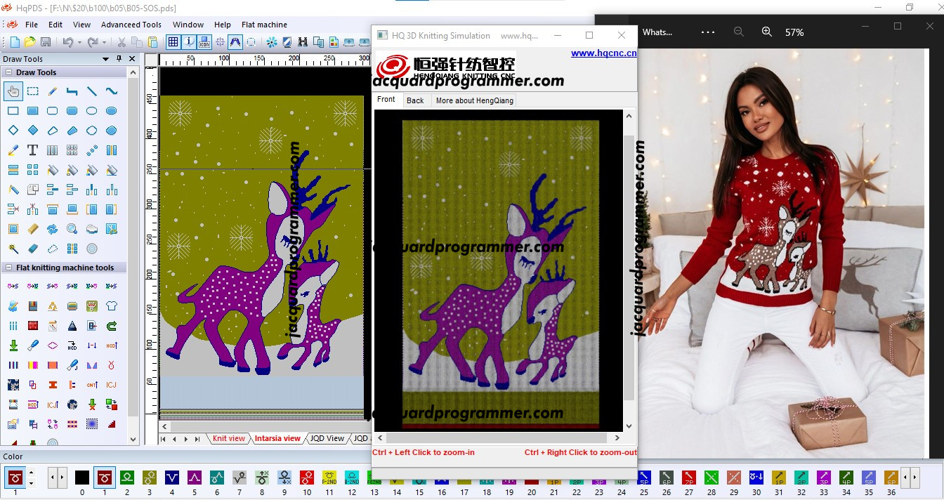
Task: Open a file with the folder icon
Action: 29,42
